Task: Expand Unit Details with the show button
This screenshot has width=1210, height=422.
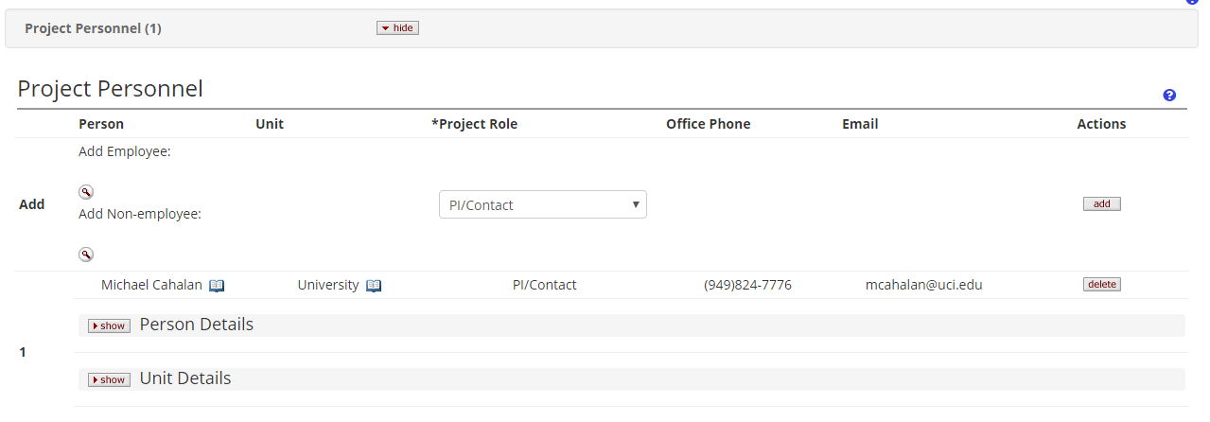Action: click(x=109, y=379)
